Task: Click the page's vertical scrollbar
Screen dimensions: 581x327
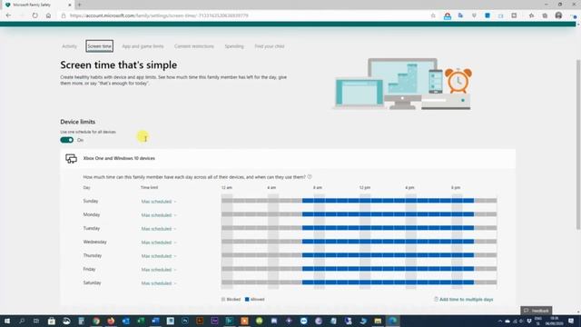Action: (578, 144)
